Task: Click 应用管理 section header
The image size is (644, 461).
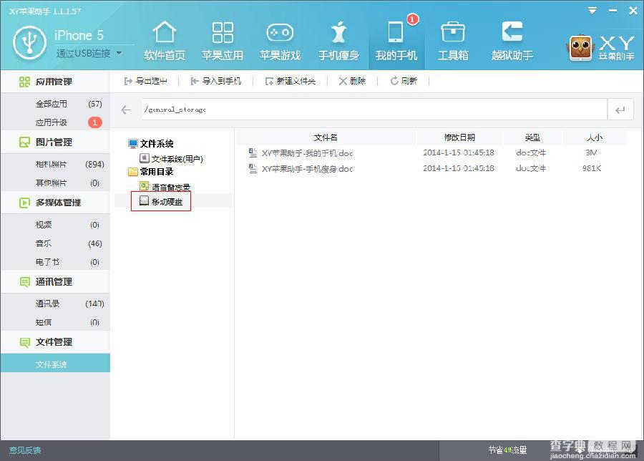Action: (x=55, y=82)
